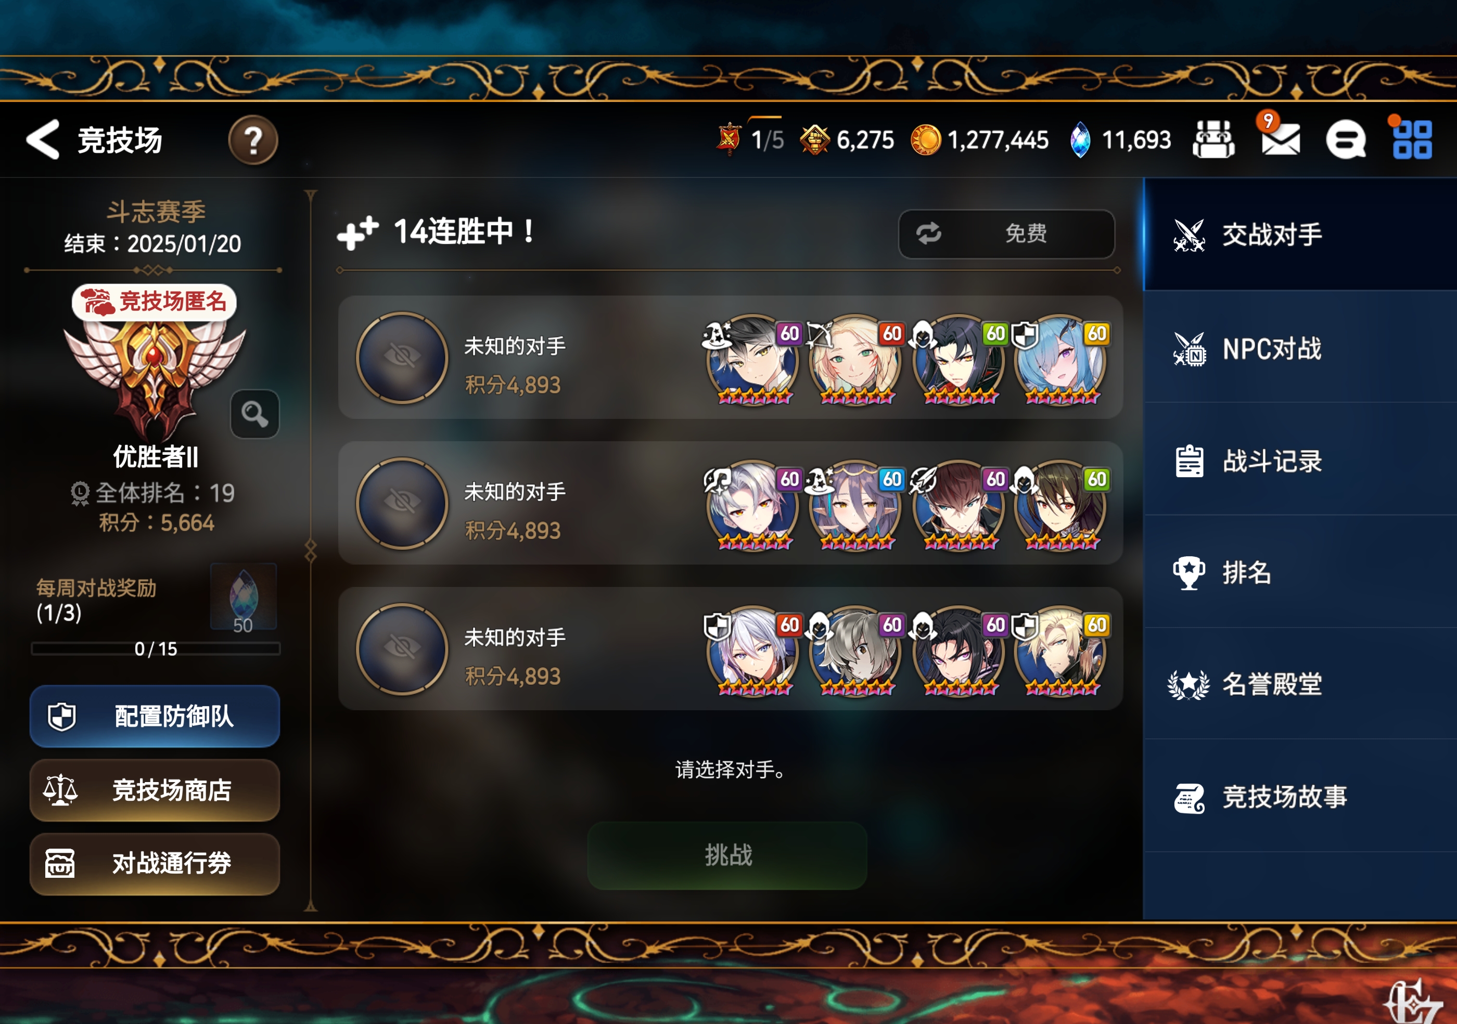The height and width of the screenshot is (1024, 1457).
Task: Select the second hidden opponent eye avatar
Action: [x=402, y=503]
